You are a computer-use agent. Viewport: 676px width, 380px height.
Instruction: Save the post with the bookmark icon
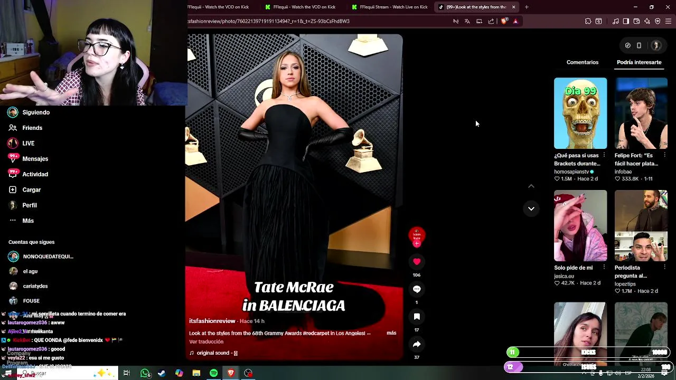coord(417,316)
